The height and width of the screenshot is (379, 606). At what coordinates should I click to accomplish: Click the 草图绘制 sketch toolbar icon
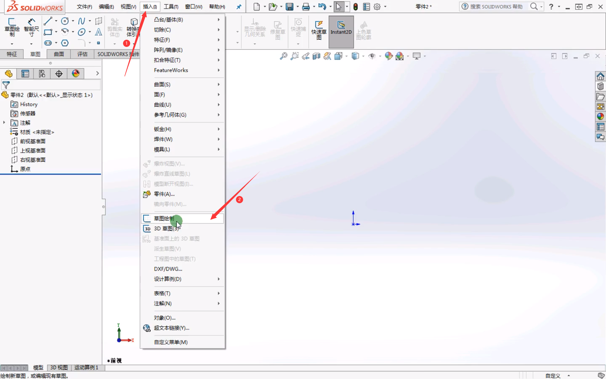click(12, 27)
